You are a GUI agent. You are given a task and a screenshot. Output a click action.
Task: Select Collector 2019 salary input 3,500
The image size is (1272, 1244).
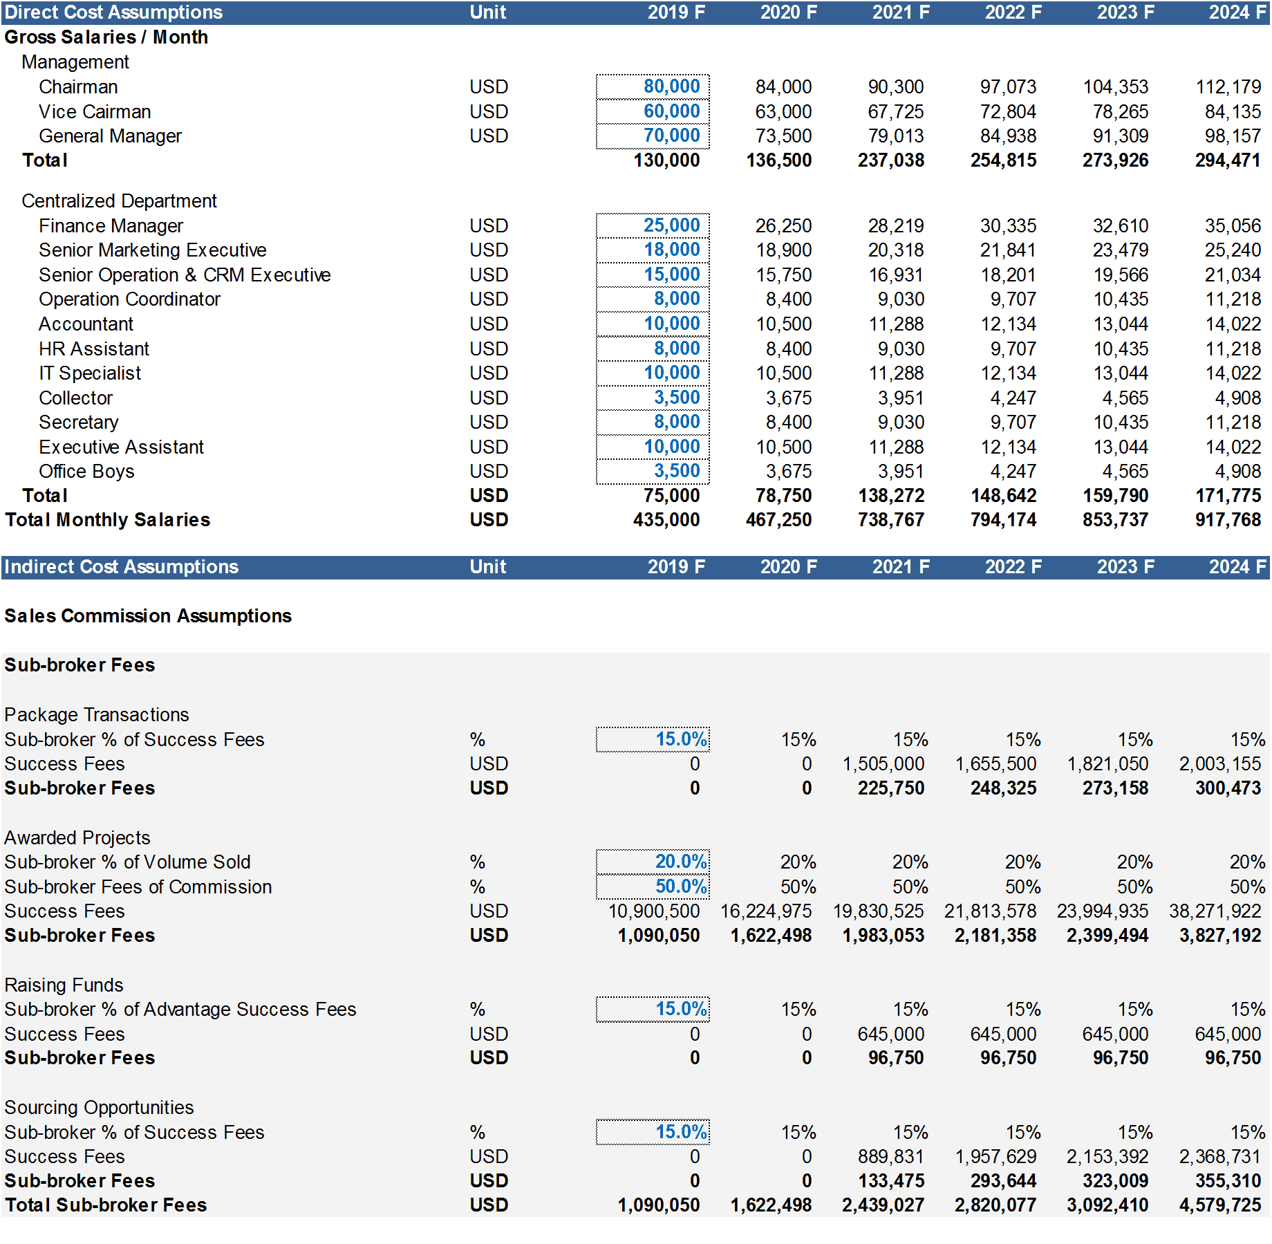pyautogui.click(x=653, y=398)
